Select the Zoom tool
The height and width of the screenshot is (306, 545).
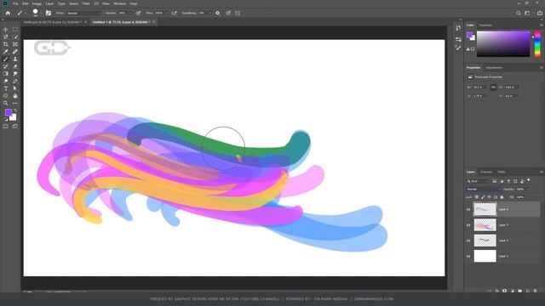pos(6,104)
